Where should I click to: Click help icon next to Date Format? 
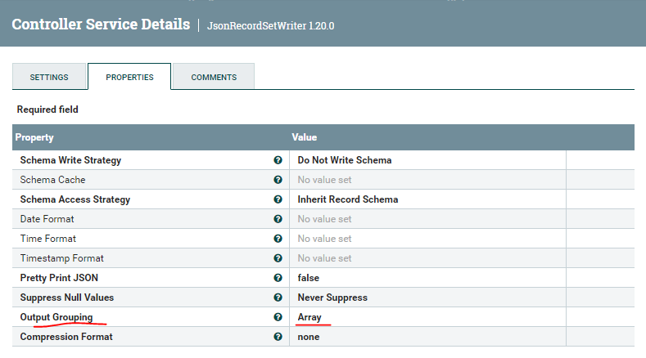point(278,219)
